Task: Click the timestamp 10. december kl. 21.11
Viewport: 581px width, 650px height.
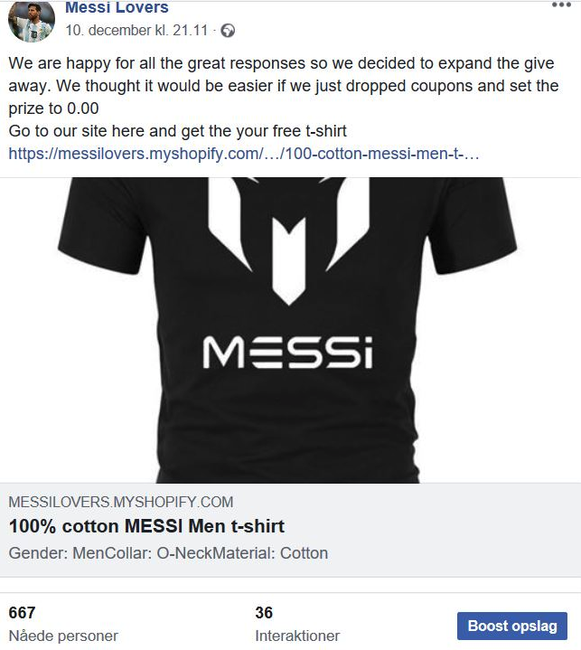Action: point(137,31)
